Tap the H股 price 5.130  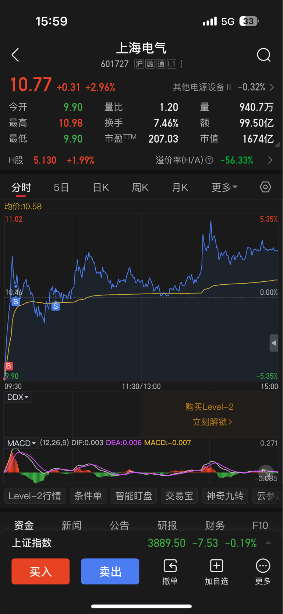(x=45, y=160)
